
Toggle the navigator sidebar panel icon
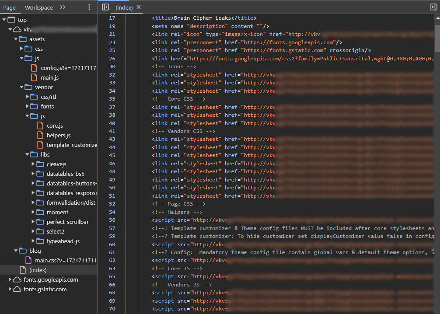point(105,7)
